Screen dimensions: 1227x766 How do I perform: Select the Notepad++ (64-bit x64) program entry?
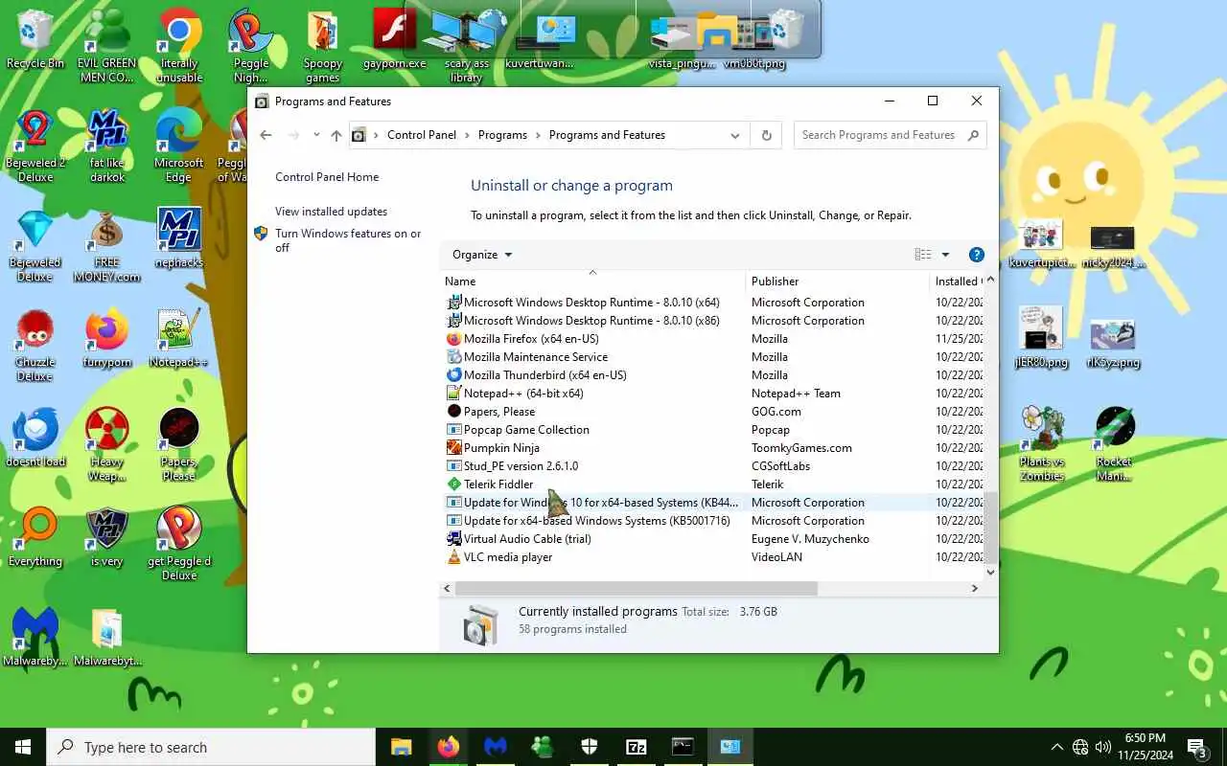coord(714,394)
